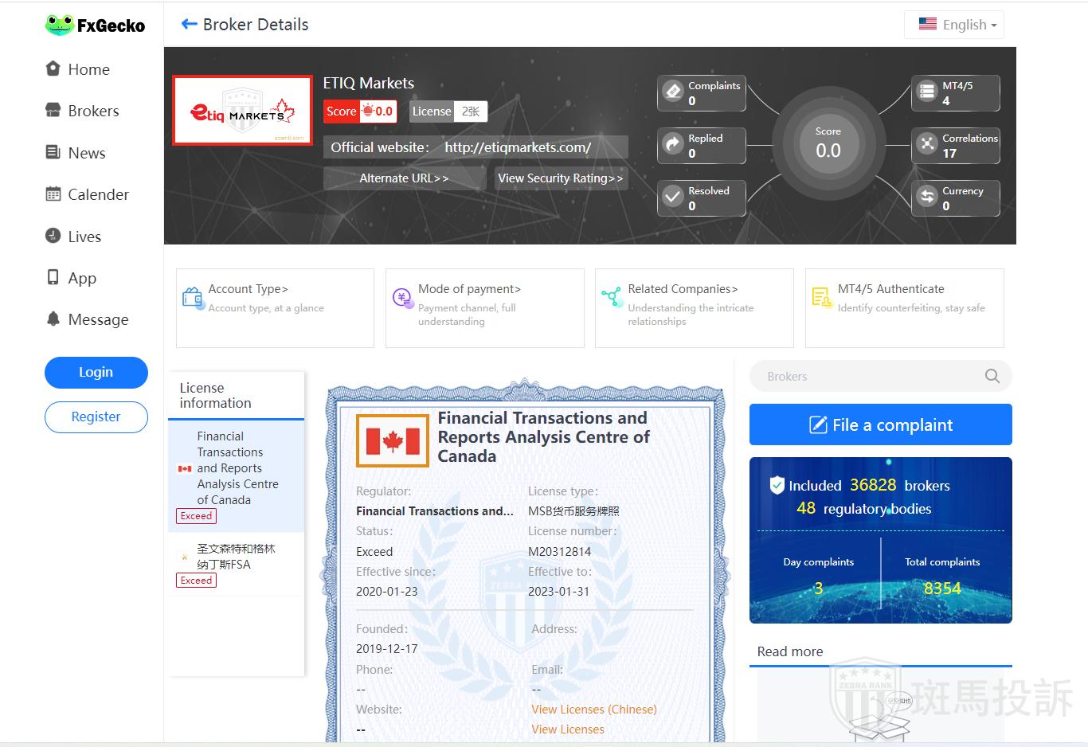
Task: Click into the Brokers search field
Action: (x=868, y=377)
